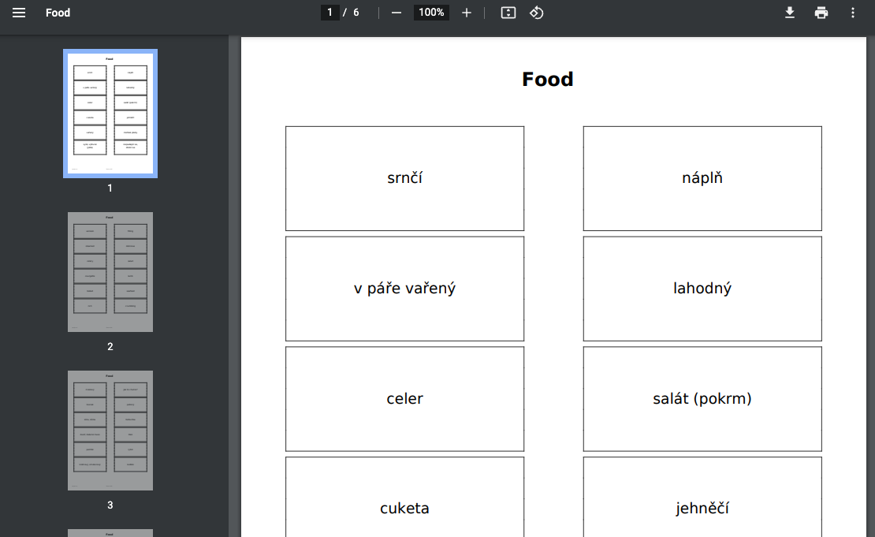Click the Food document title in toolbar
This screenshot has width=875, height=537.
(x=58, y=13)
